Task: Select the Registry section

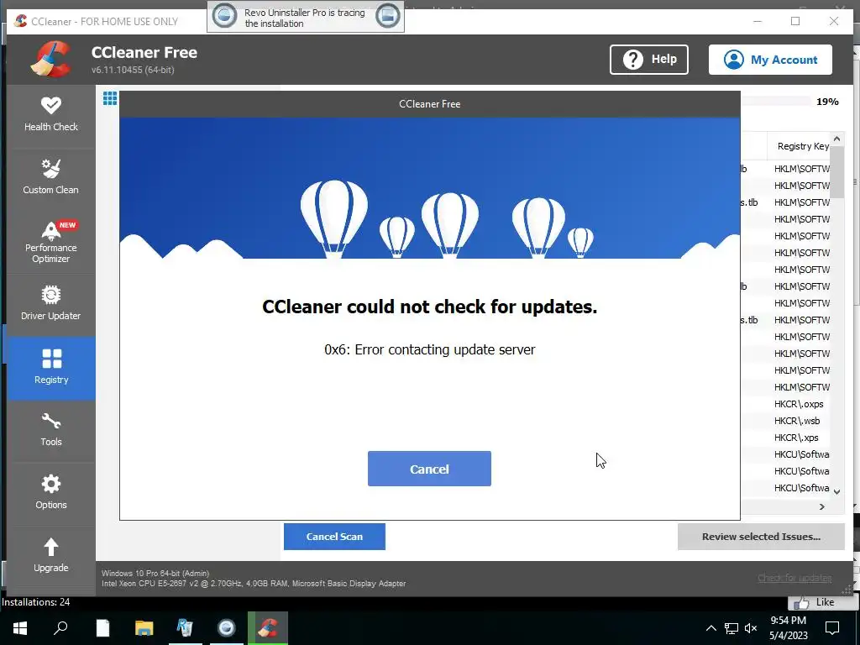Action: tap(51, 368)
